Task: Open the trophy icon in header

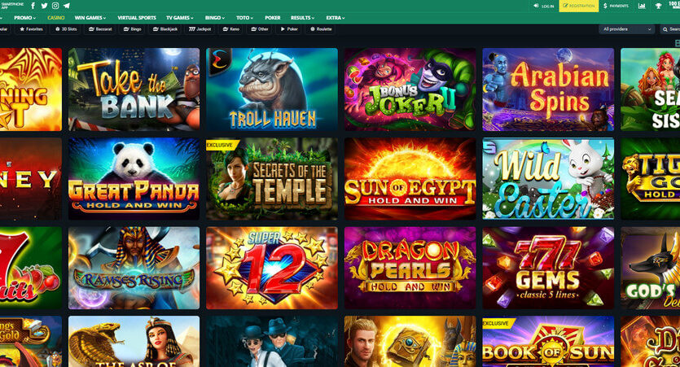Action: (658, 6)
